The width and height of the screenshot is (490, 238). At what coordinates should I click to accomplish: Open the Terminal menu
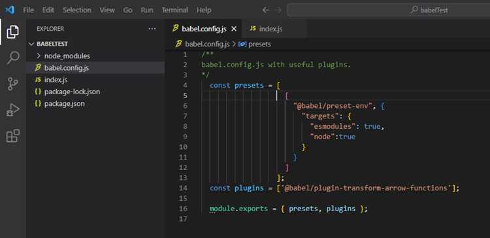174,10
